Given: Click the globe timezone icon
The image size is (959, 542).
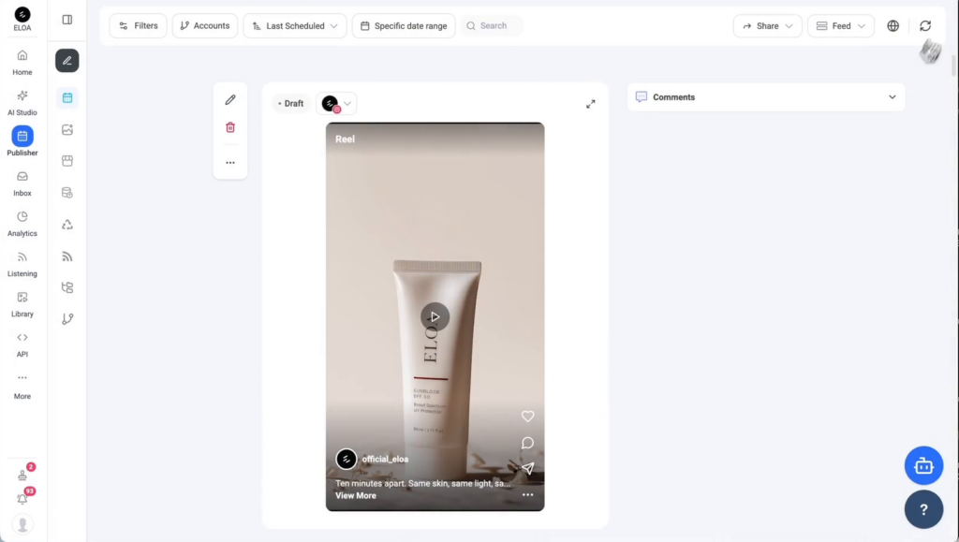Looking at the screenshot, I should coord(893,25).
